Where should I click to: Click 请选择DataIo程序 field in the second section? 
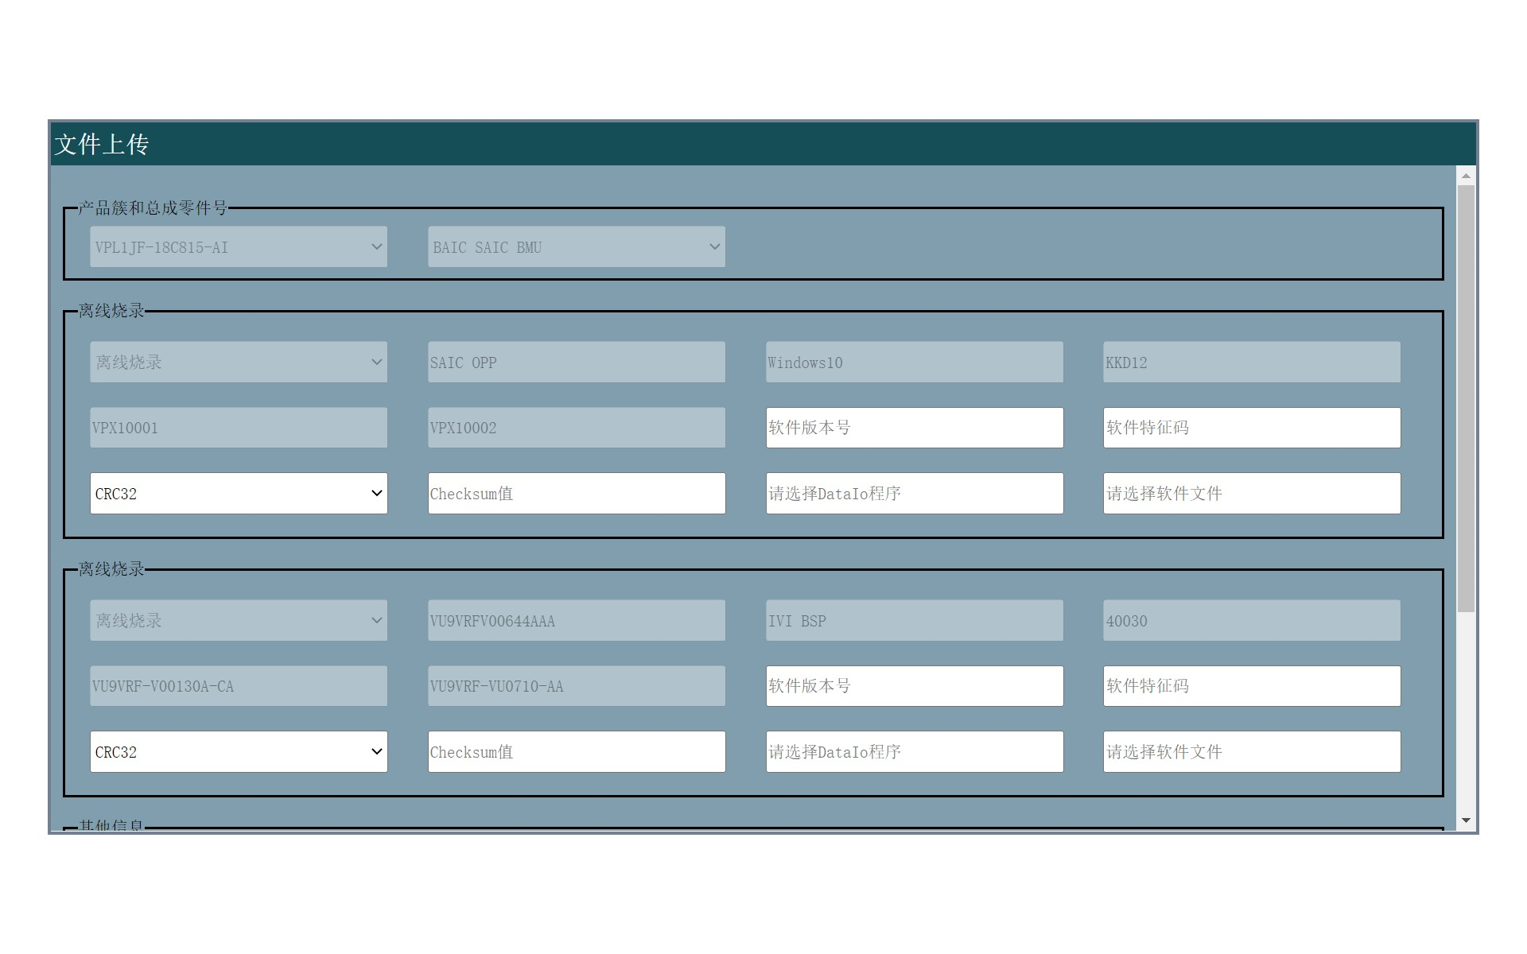click(915, 751)
